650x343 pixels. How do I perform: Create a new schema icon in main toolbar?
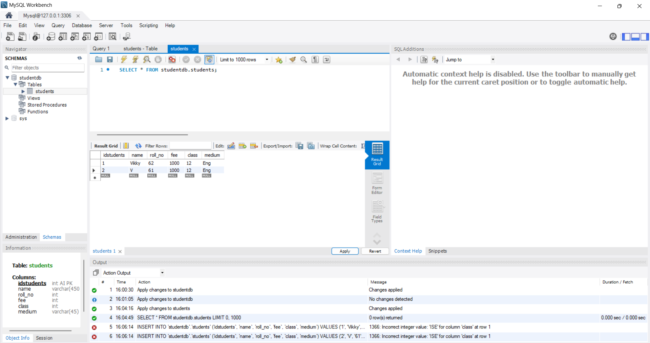click(x=51, y=36)
